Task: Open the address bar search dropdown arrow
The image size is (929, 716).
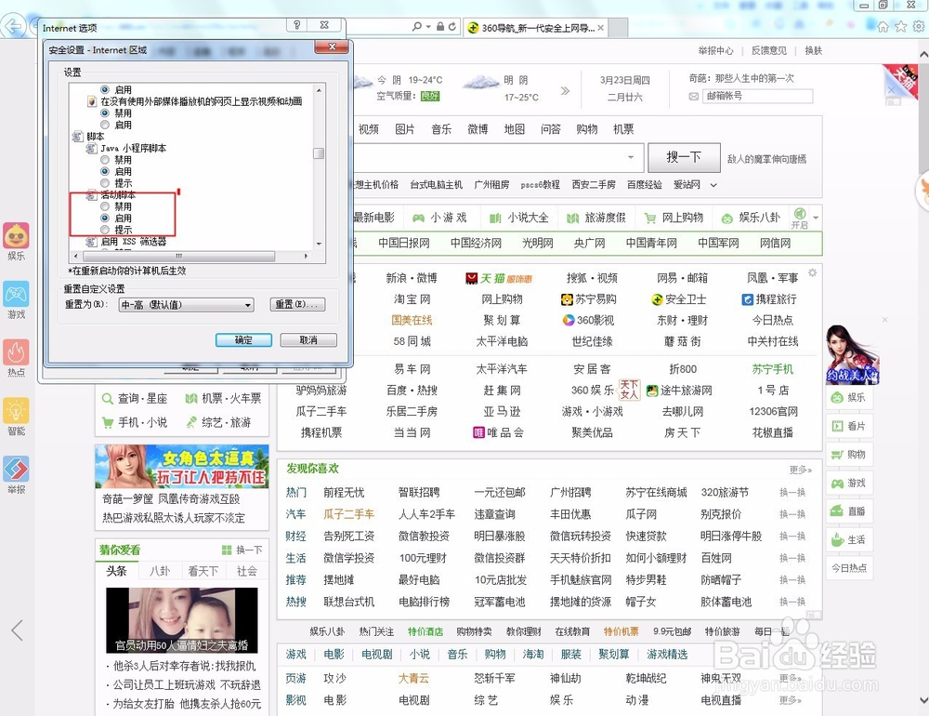Action: (x=428, y=27)
